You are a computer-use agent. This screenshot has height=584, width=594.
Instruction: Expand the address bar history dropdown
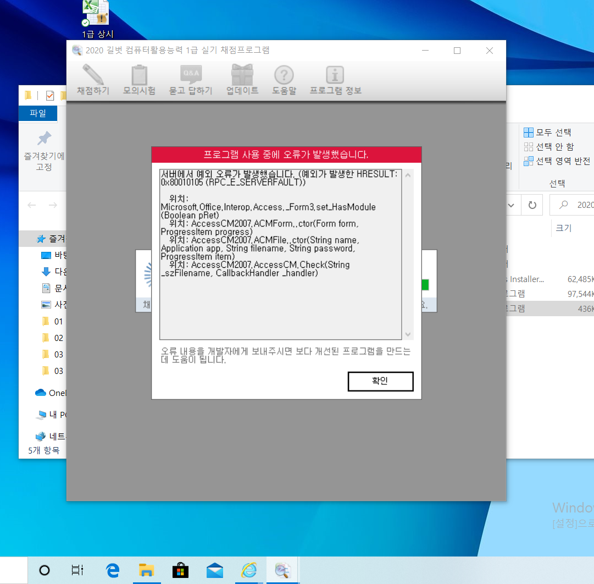[x=511, y=205]
